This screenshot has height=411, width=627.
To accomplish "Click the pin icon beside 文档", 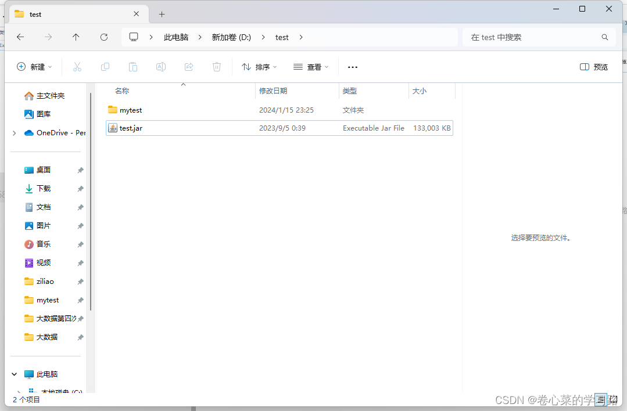I will pyautogui.click(x=80, y=207).
